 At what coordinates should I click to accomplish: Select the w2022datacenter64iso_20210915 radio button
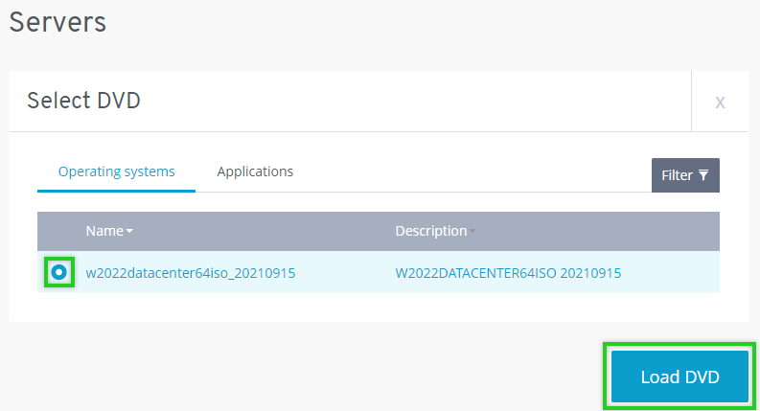coord(59,273)
